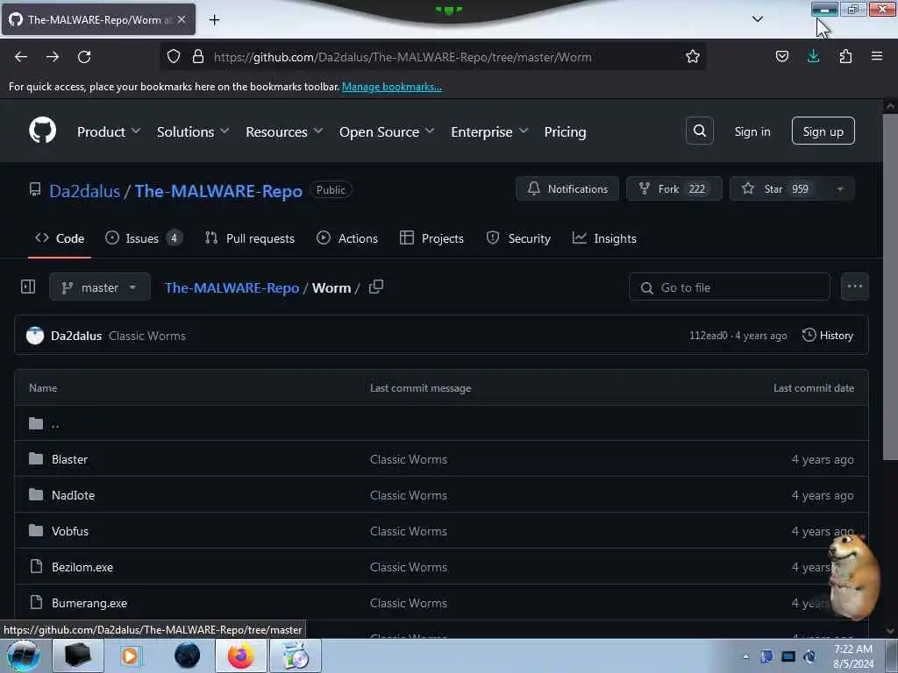
Task: Expand the Solutions menu
Action: tap(193, 131)
